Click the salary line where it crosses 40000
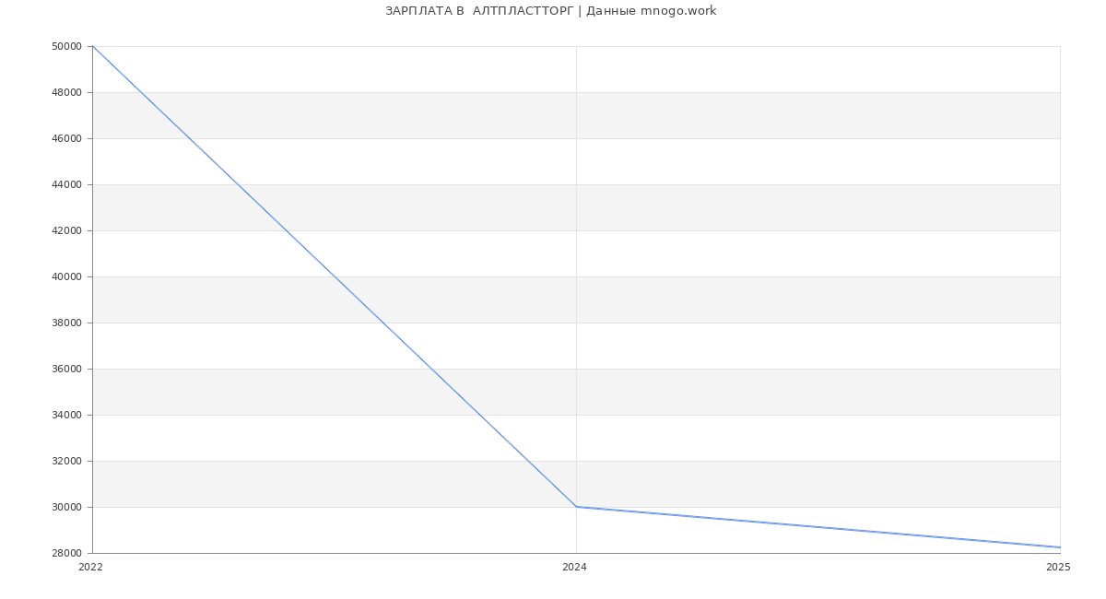The image size is (1106, 599). [335, 276]
